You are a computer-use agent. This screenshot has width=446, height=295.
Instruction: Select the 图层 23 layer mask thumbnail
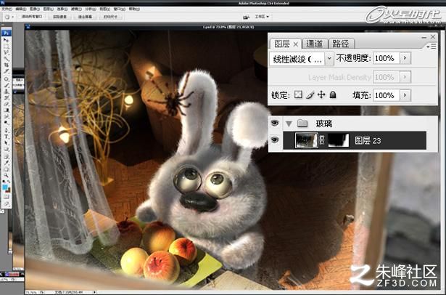339,140
